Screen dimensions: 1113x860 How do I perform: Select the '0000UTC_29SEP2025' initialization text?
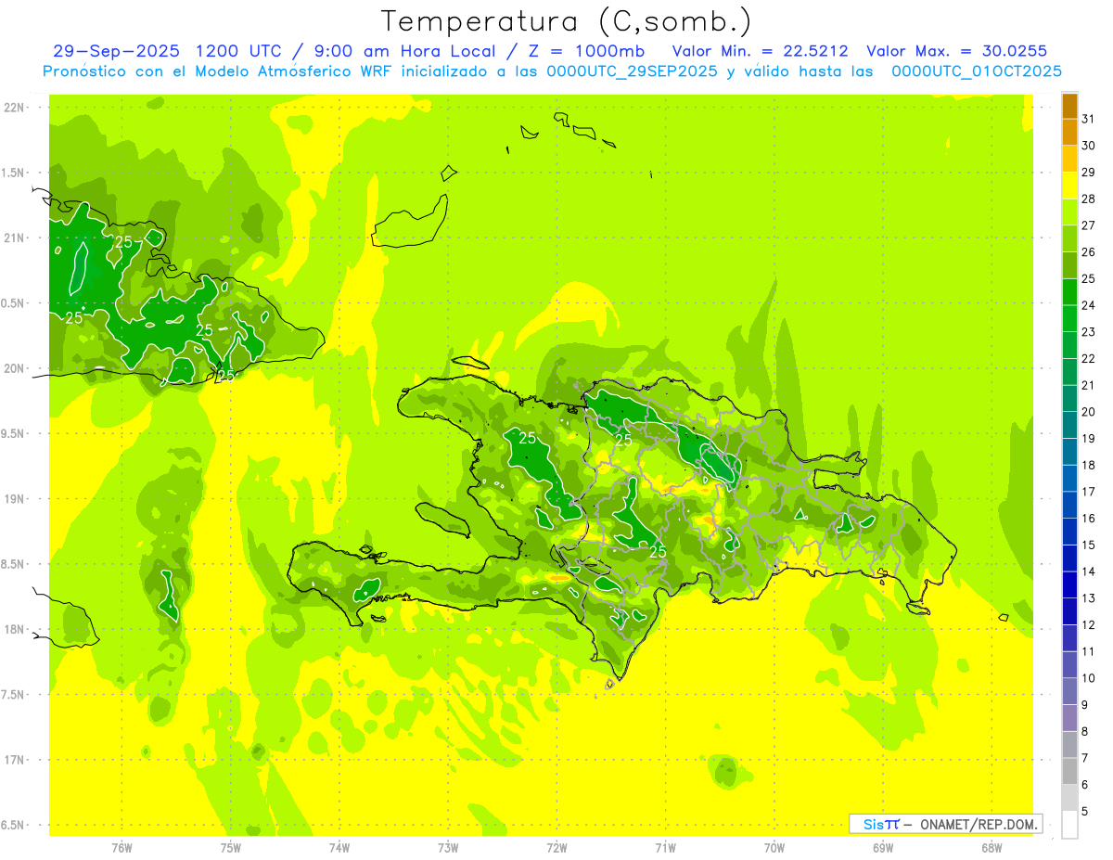(x=633, y=71)
